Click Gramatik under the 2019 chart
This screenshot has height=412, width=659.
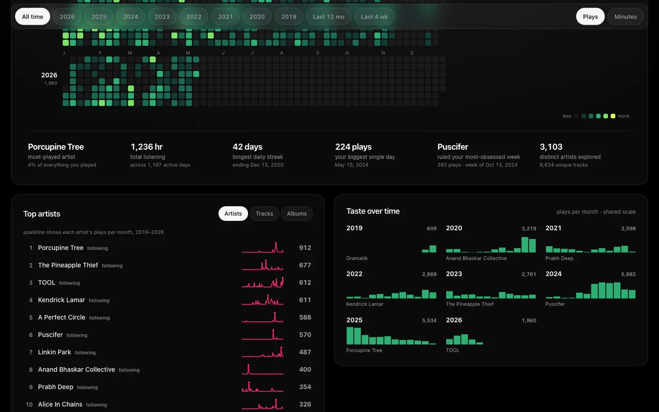pyautogui.click(x=357, y=259)
